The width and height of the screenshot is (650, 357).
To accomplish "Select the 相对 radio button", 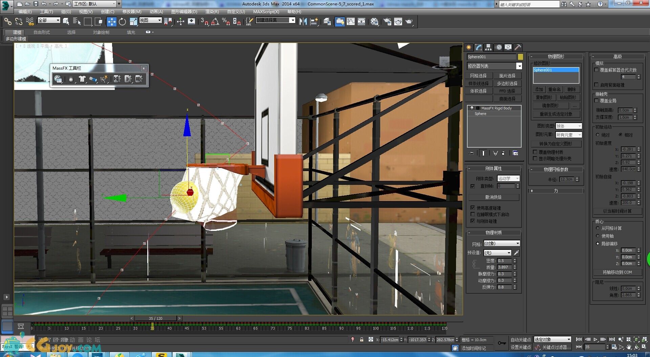I will 621,135.
